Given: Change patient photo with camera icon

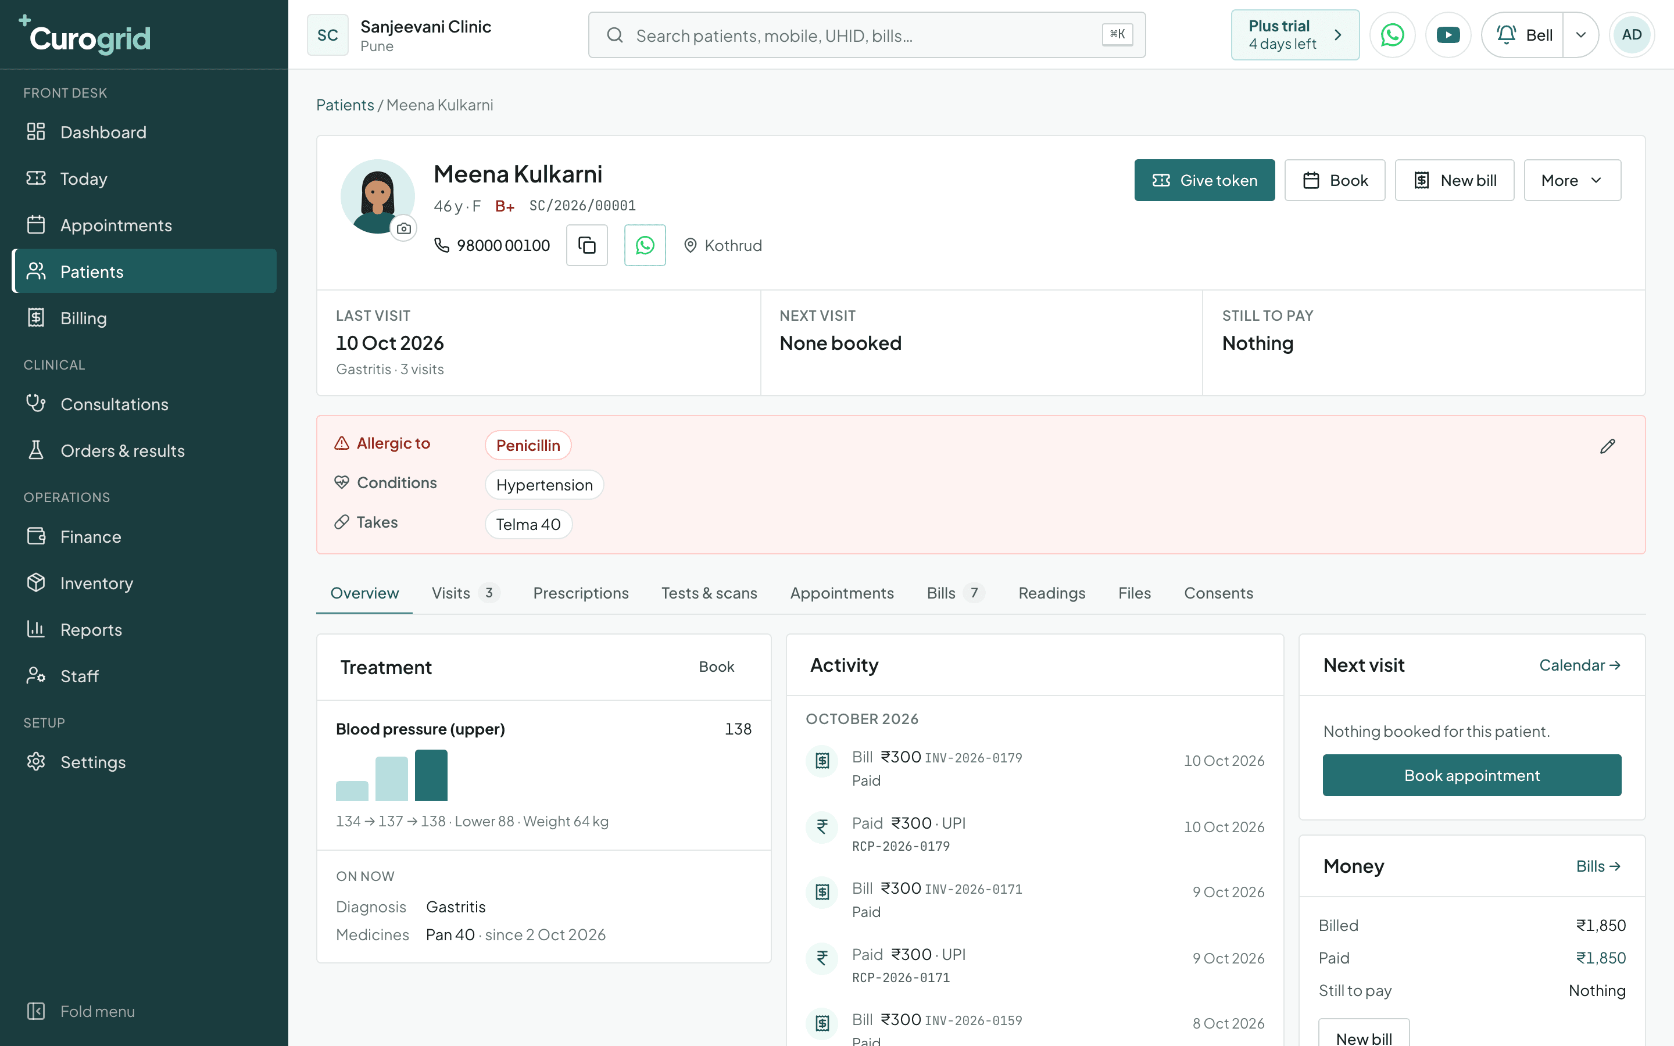Looking at the screenshot, I should (x=404, y=228).
